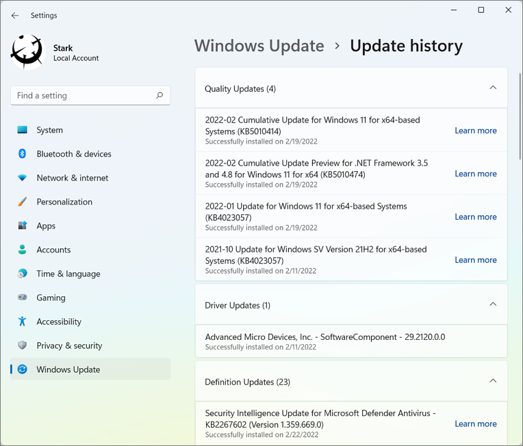The height and width of the screenshot is (446, 523).
Task: Click the Driver Updates (1) heading
Action: [238, 305]
